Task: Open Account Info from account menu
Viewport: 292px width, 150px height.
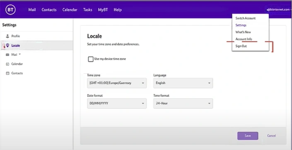Action: (244, 39)
